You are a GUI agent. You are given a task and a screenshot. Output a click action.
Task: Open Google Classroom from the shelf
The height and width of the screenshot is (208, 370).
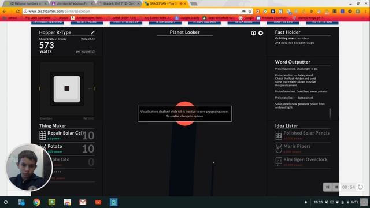pyautogui.click(x=52, y=202)
